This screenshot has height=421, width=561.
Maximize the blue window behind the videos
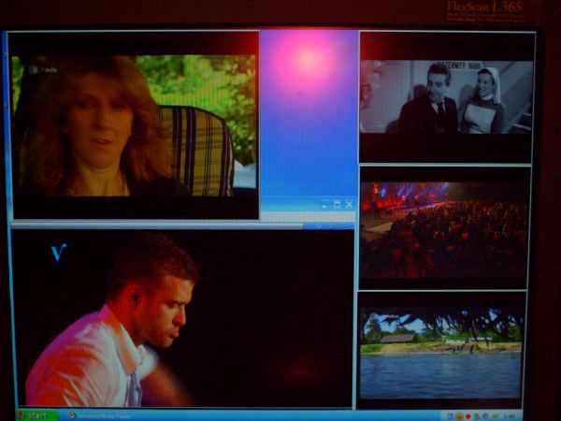(337, 205)
